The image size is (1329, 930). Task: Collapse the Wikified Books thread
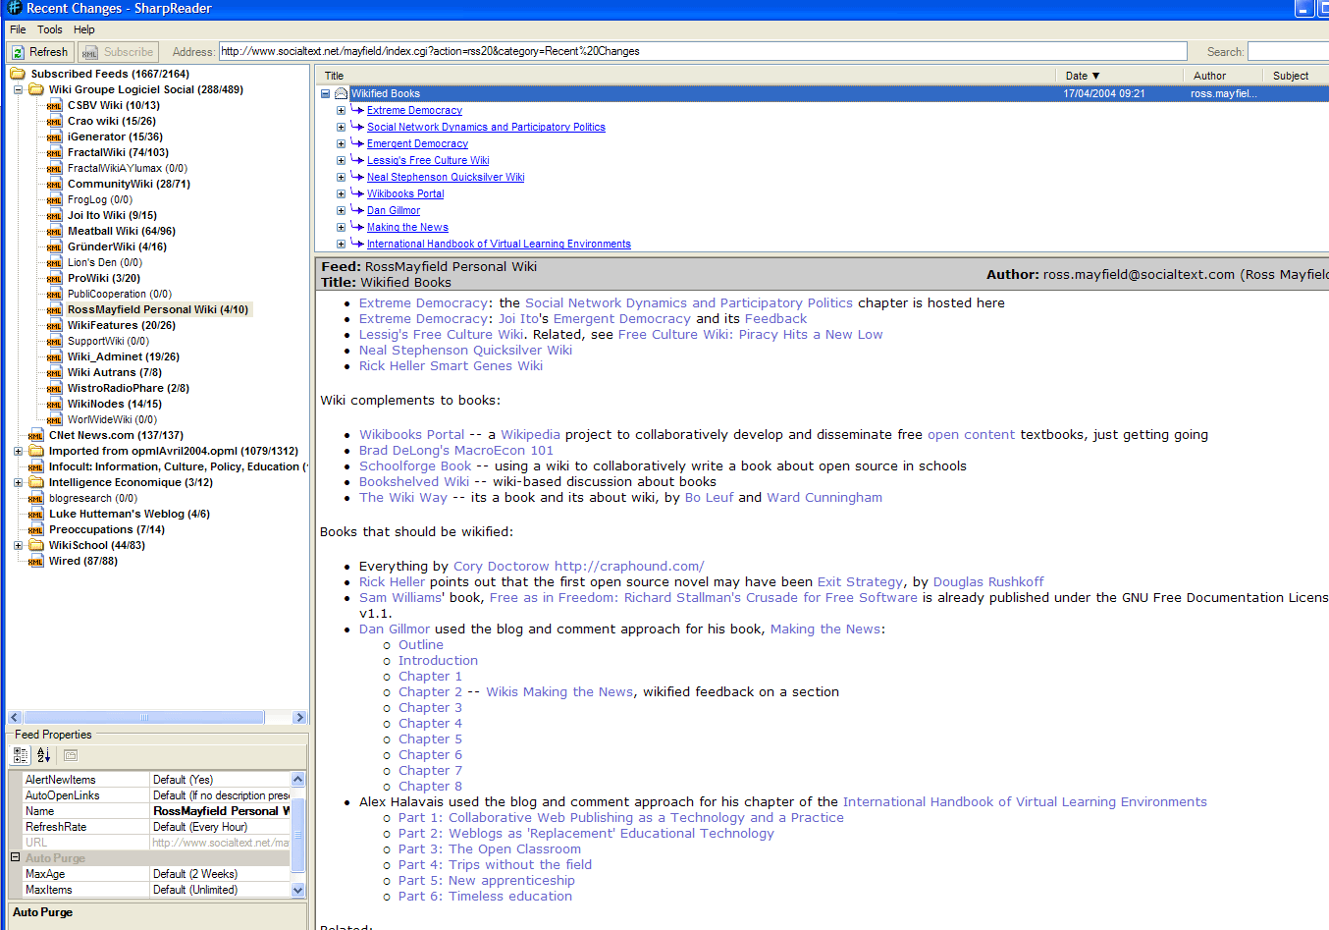[x=325, y=94]
